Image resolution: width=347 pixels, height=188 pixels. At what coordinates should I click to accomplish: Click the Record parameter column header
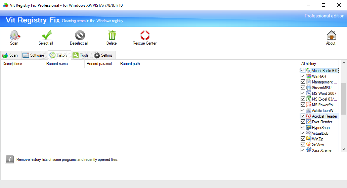(101, 64)
